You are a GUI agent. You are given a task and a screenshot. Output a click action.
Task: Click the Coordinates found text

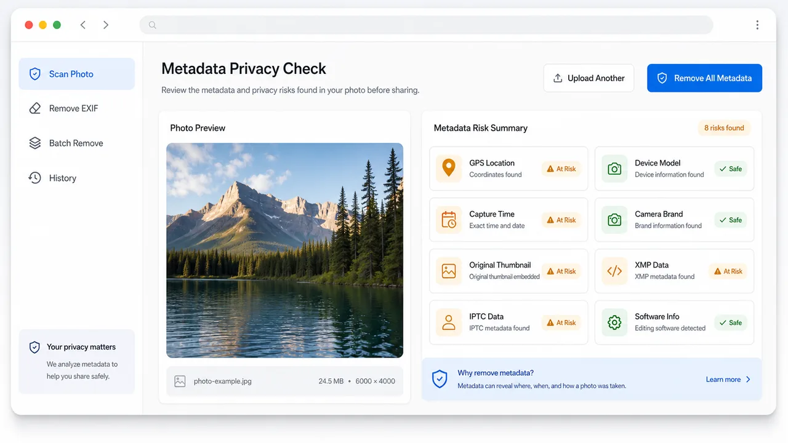click(x=496, y=175)
